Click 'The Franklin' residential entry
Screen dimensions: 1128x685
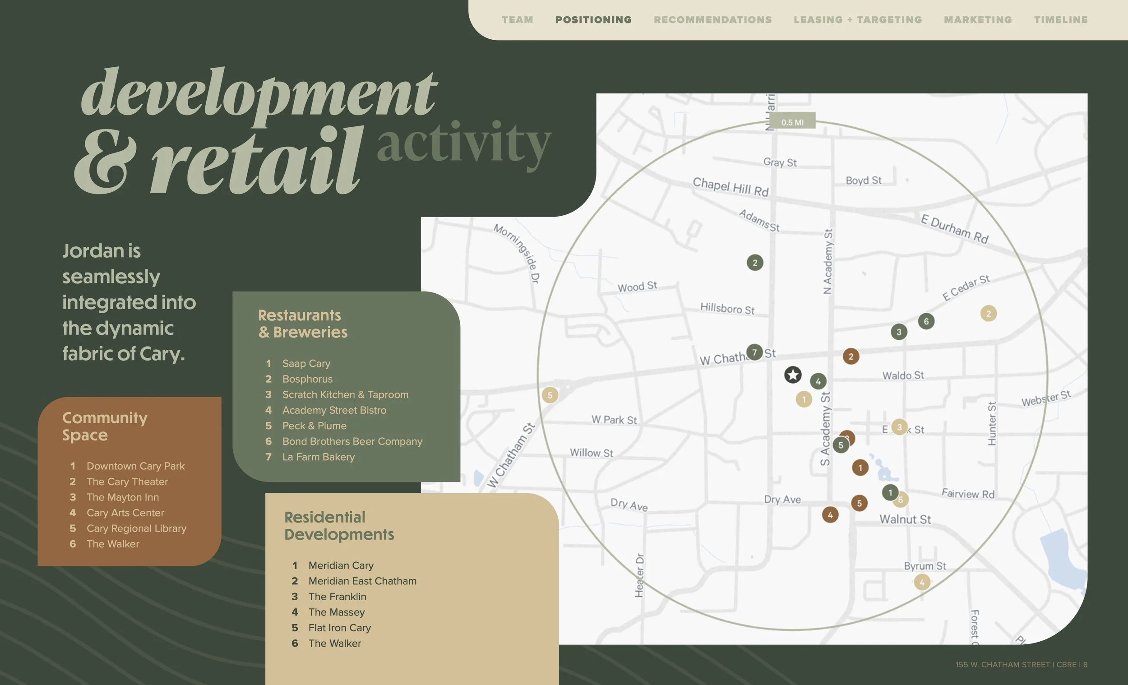click(x=337, y=596)
